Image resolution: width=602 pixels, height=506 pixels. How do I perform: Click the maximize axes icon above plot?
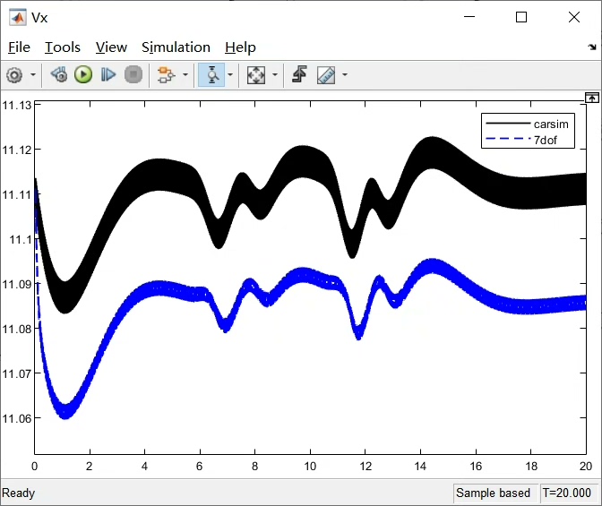tap(591, 98)
